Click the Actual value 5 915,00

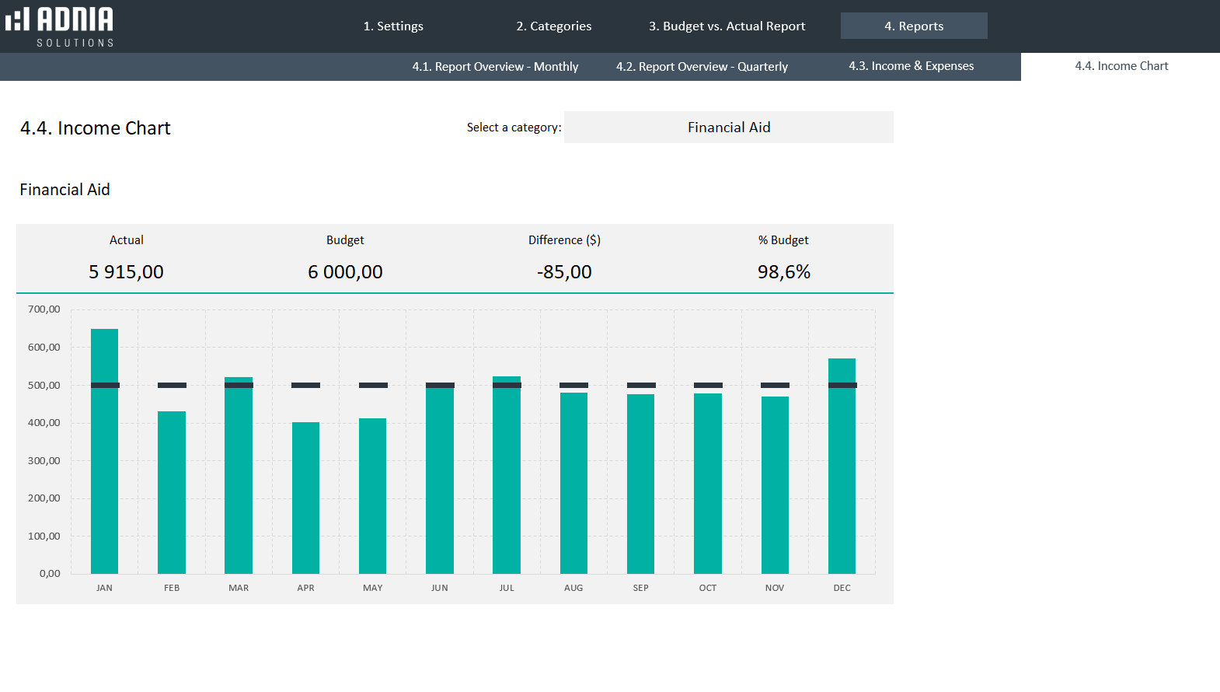[x=126, y=272]
